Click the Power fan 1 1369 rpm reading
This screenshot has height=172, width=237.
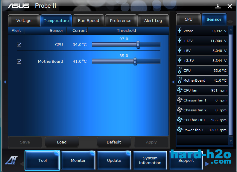click(x=218, y=130)
